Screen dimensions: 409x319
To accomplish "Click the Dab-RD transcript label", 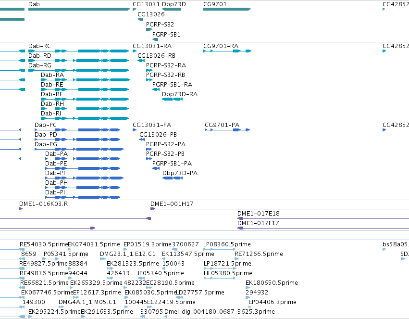I will click(x=39, y=56).
